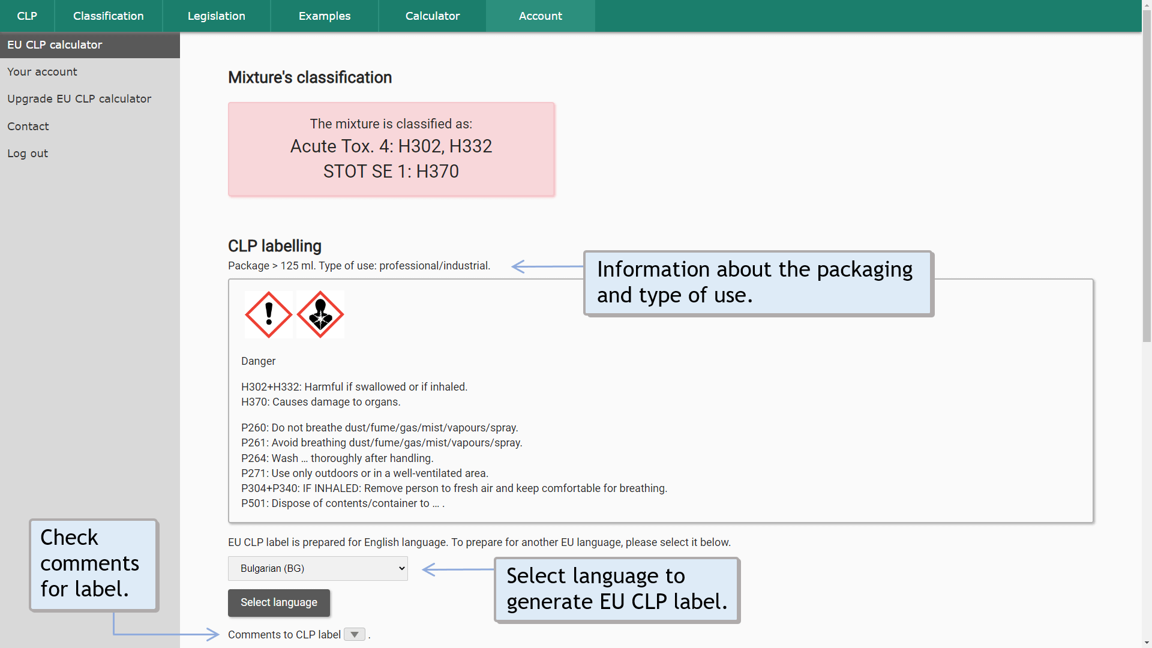Open the CLP top menu item
The height and width of the screenshot is (648, 1152).
pyautogui.click(x=27, y=16)
